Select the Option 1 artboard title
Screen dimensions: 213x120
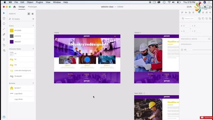[x=137, y=33]
